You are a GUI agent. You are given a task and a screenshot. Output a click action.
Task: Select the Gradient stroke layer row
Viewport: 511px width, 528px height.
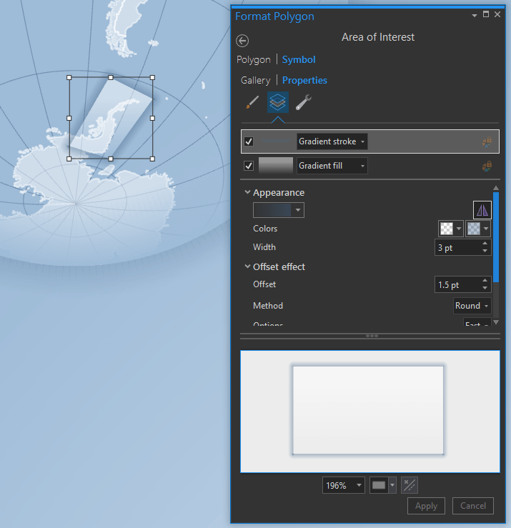[x=370, y=141]
